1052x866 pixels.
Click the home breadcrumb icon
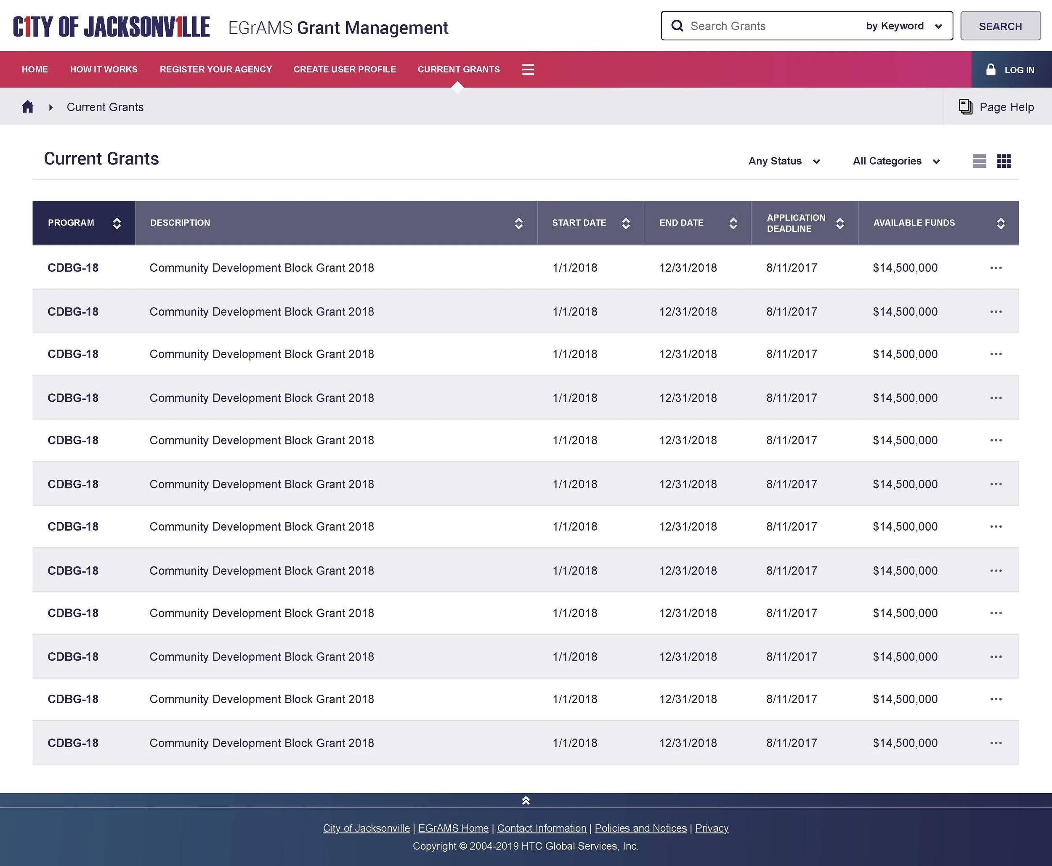[x=28, y=107]
